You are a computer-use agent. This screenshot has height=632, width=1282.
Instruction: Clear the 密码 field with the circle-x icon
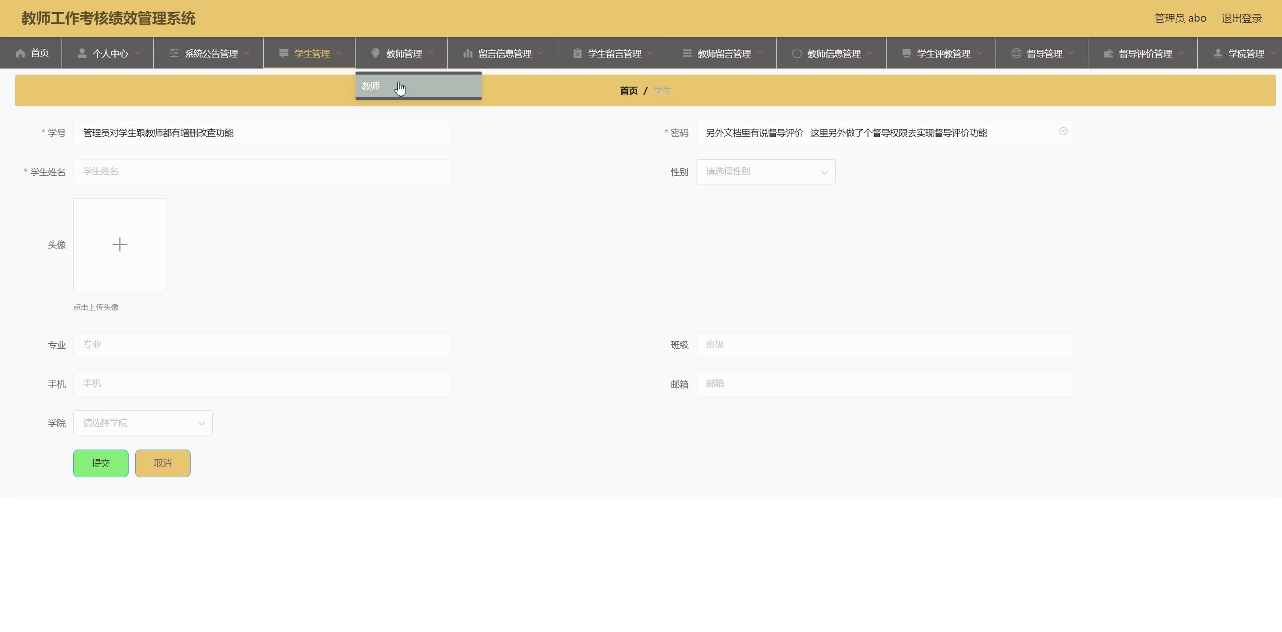click(1063, 132)
